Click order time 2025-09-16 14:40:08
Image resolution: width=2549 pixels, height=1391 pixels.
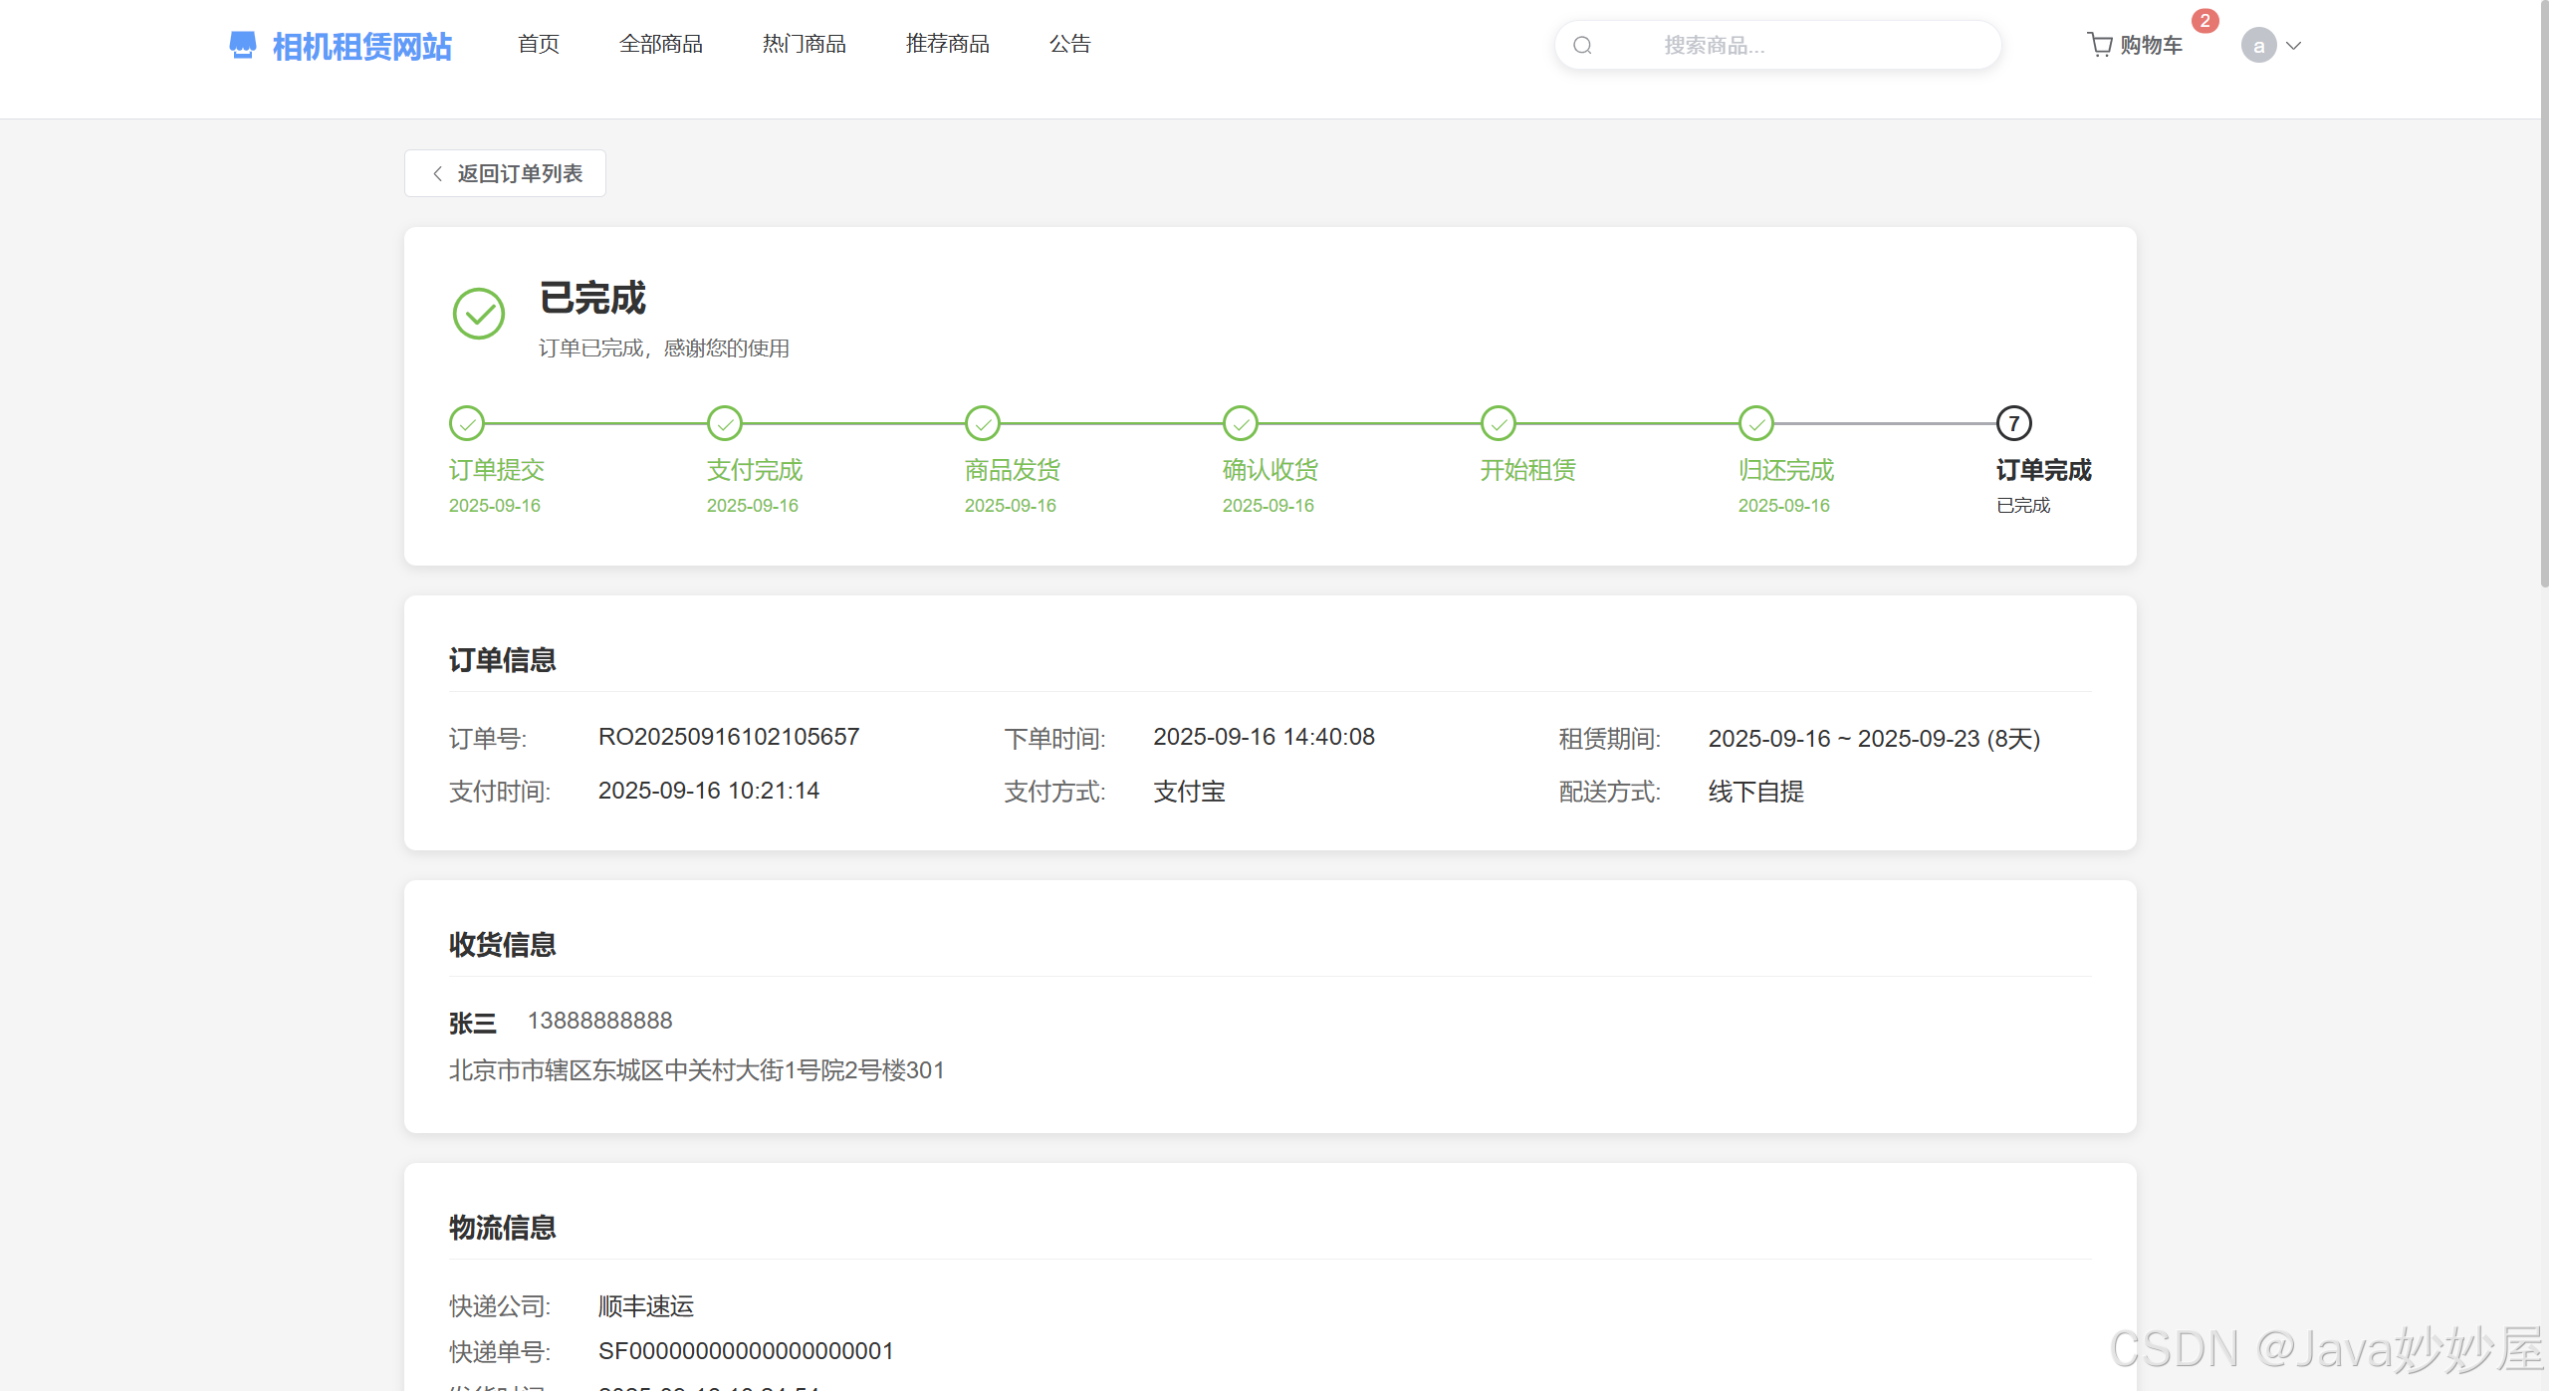1264,737
